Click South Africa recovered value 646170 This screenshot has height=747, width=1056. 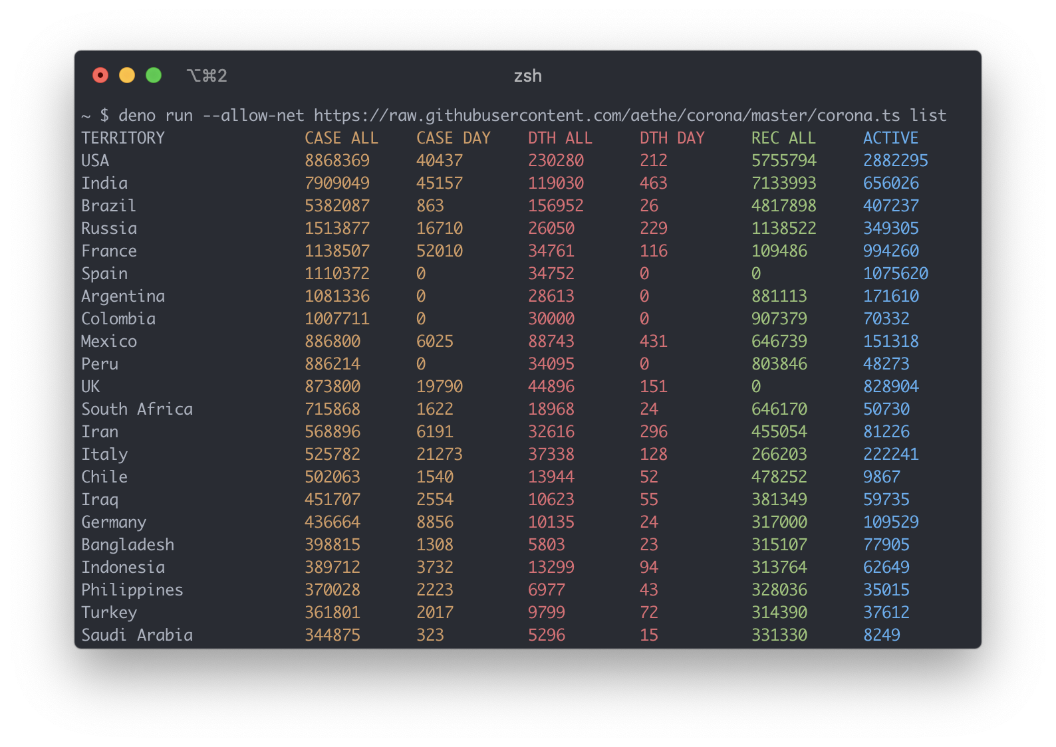pos(779,409)
